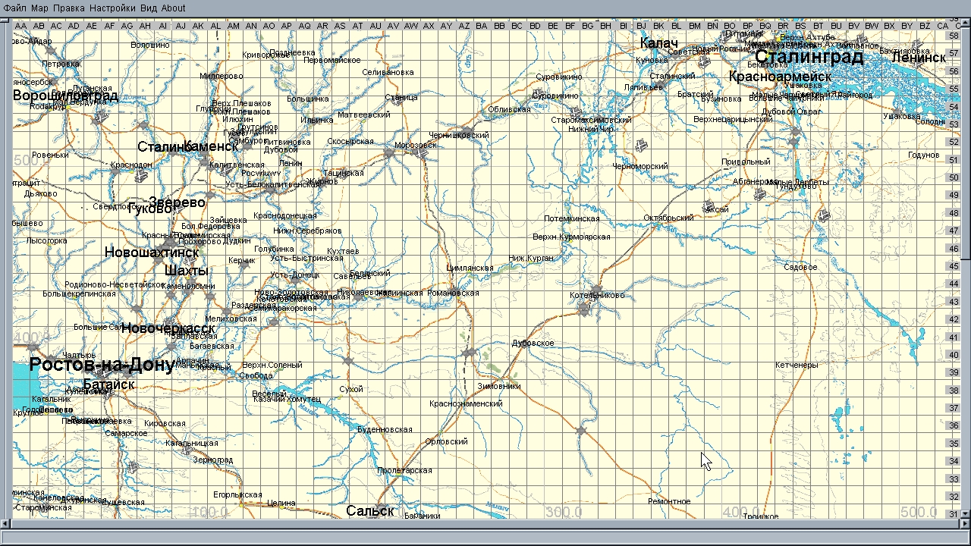Select column header BT
This screenshot has width=971, height=546.
point(818,26)
